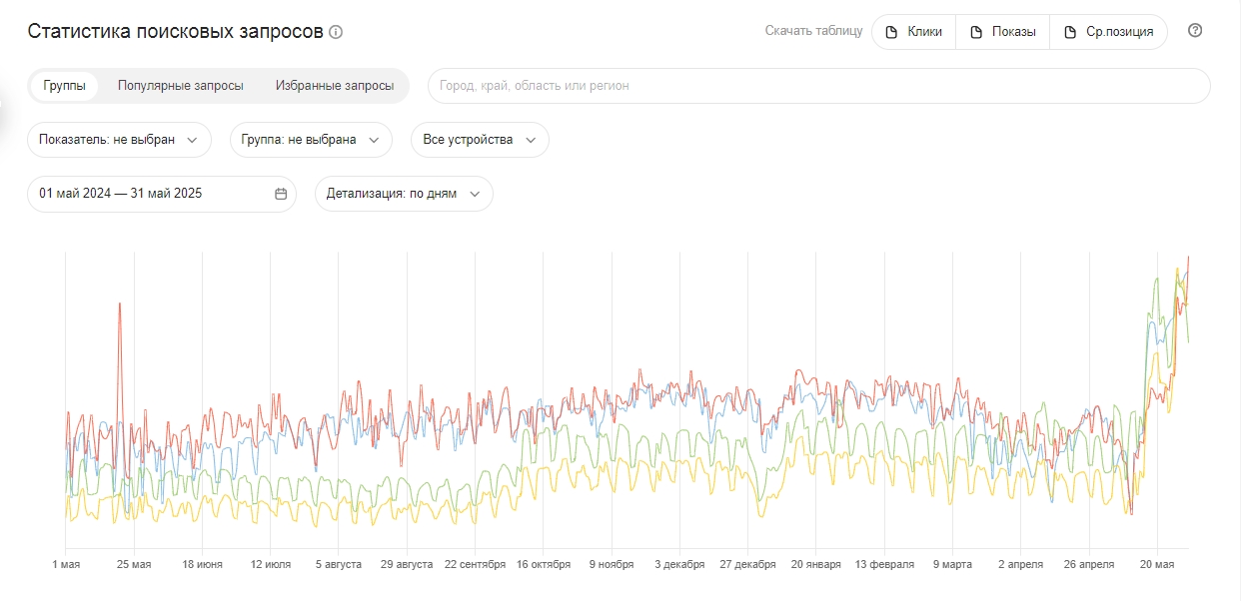The image size is (1241, 601).
Task: Click the file icon on Показы button
Action: coord(976,32)
